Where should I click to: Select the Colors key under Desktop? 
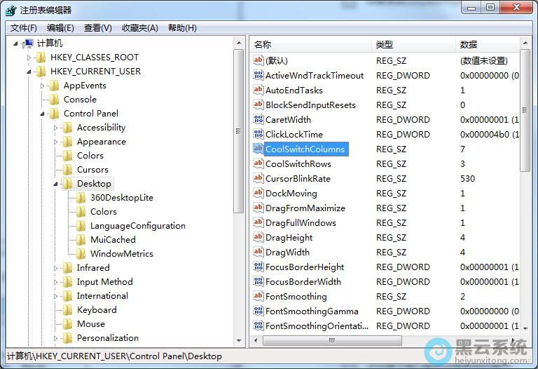[x=104, y=212]
